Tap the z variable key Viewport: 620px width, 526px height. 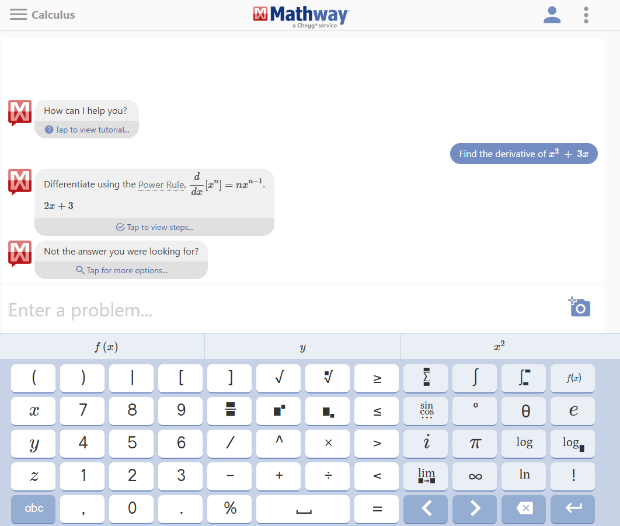pyautogui.click(x=34, y=476)
